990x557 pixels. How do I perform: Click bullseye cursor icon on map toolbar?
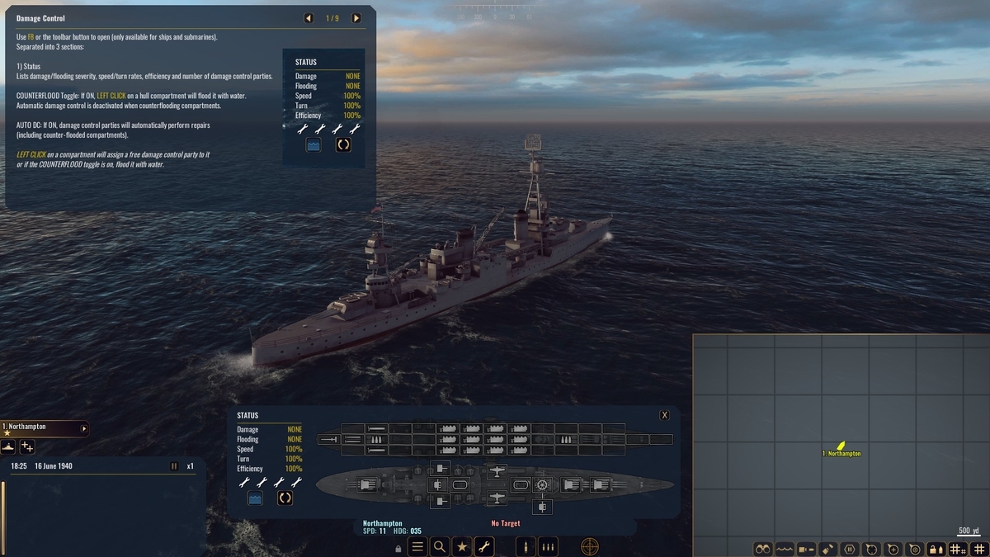pos(914,549)
